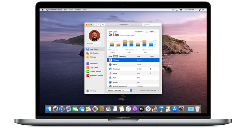
Task: Open Notes from the Dock
Action: [x=121, y=109]
